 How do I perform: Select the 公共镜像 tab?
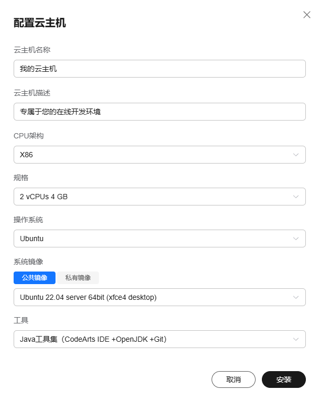click(35, 278)
